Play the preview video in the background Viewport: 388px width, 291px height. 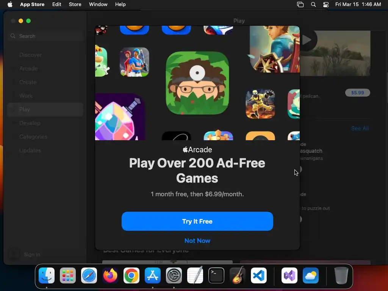[x=307, y=40]
